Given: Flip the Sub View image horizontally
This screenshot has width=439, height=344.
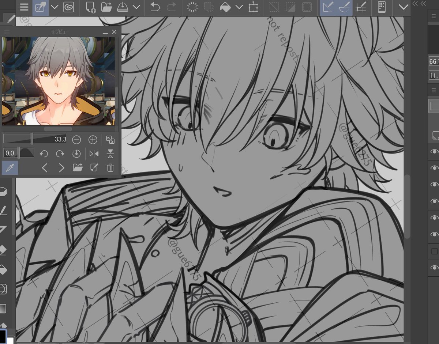Looking at the screenshot, I should point(94,154).
